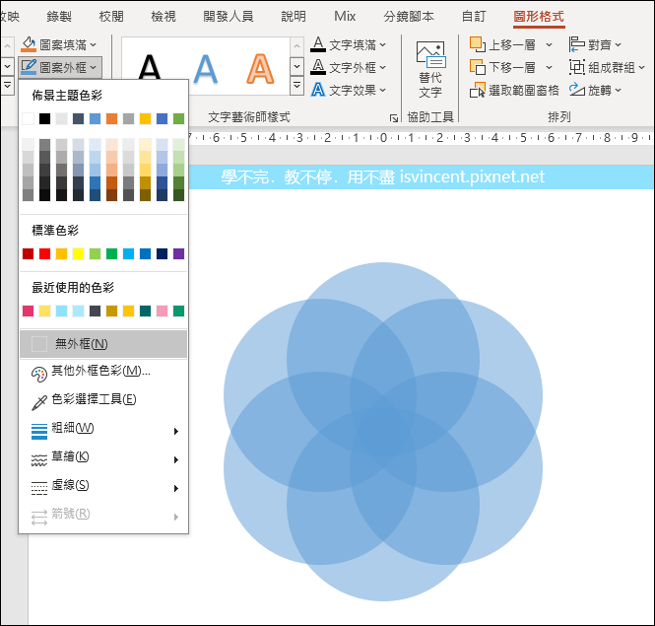This screenshot has height=626, width=655.
Task: Pick recent light pink color swatch
Action: click(x=163, y=312)
